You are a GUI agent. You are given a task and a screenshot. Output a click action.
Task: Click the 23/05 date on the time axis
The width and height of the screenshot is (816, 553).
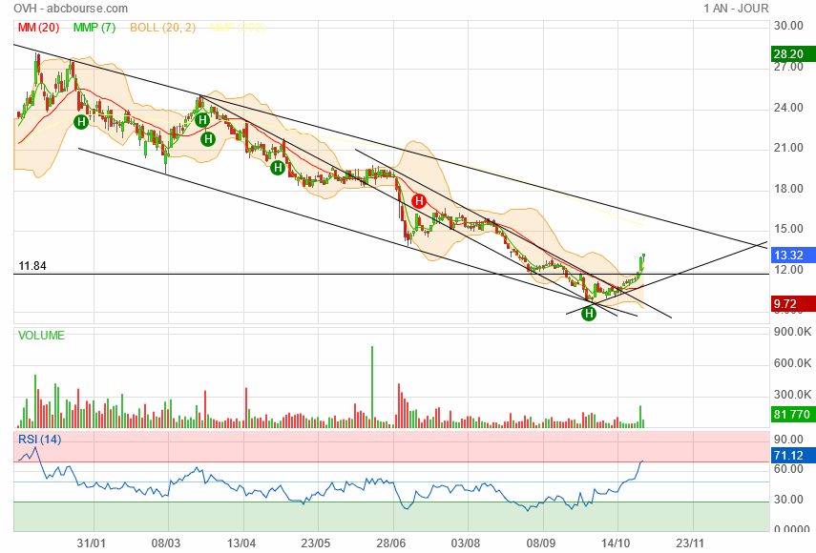pos(316,543)
